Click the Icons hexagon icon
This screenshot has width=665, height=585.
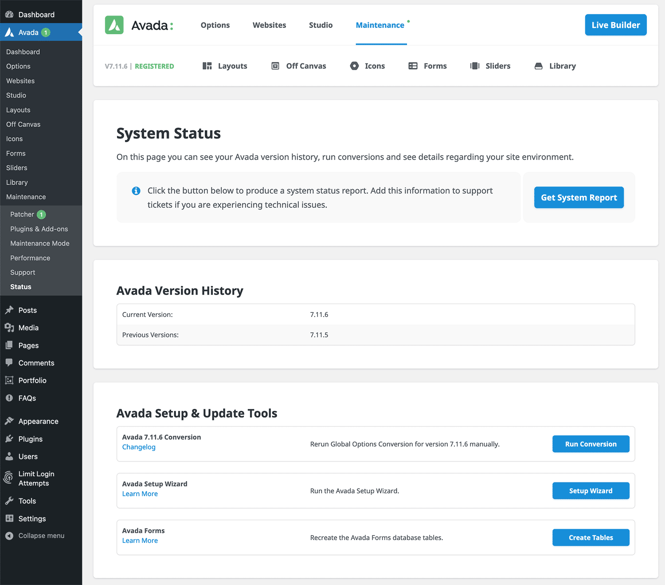354,66
